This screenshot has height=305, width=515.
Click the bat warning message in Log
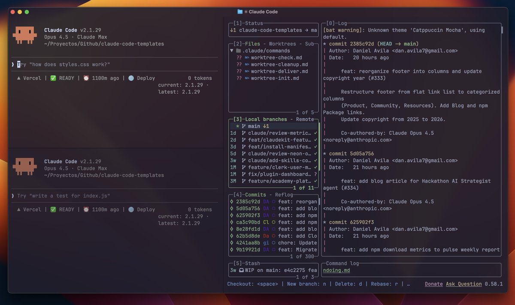tap(403, 33)
